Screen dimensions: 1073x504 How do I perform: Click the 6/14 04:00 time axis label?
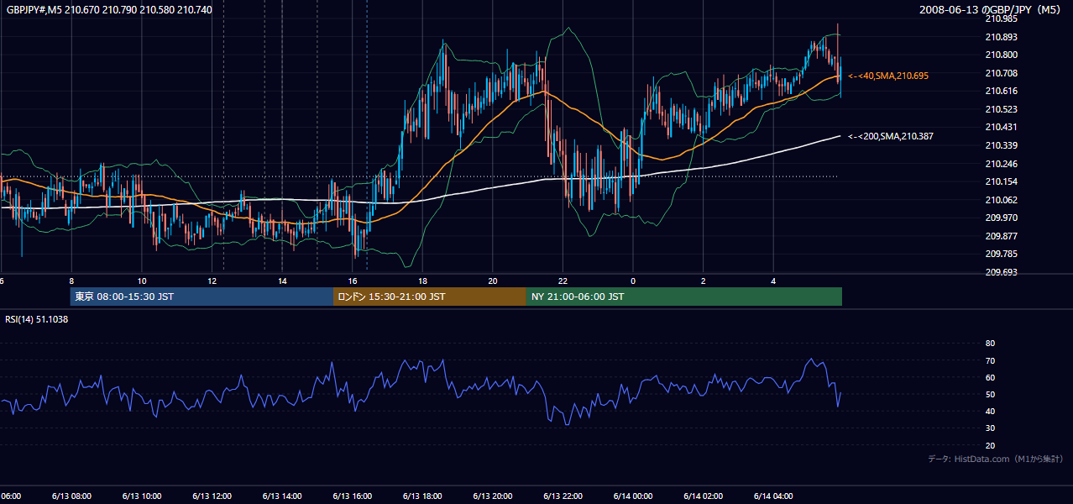click(774, 496)
